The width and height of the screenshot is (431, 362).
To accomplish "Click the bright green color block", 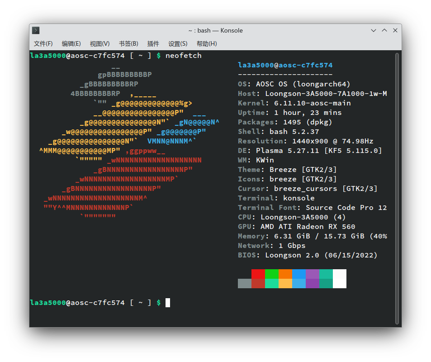I will (x=272, y=274).
